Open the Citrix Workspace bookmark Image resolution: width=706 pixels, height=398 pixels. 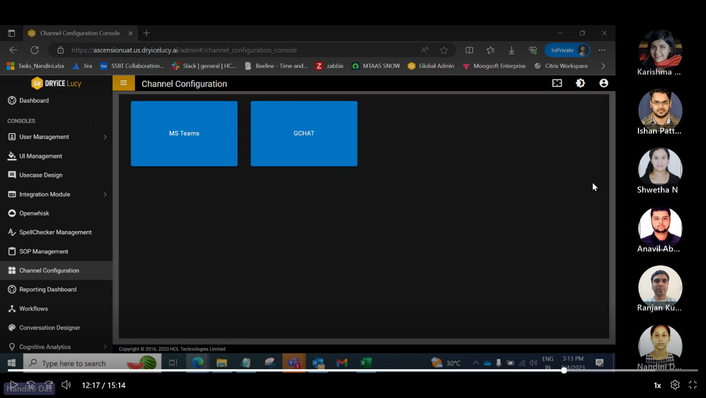click(x=561, y=66)
